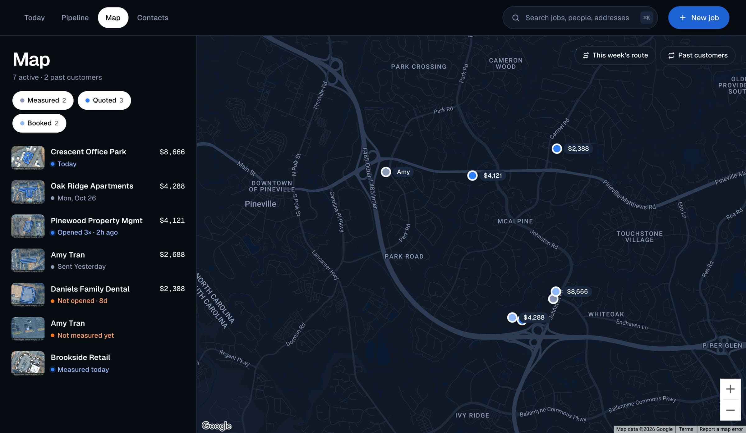Switch to the Pipeline tab

tap(75, 18)
